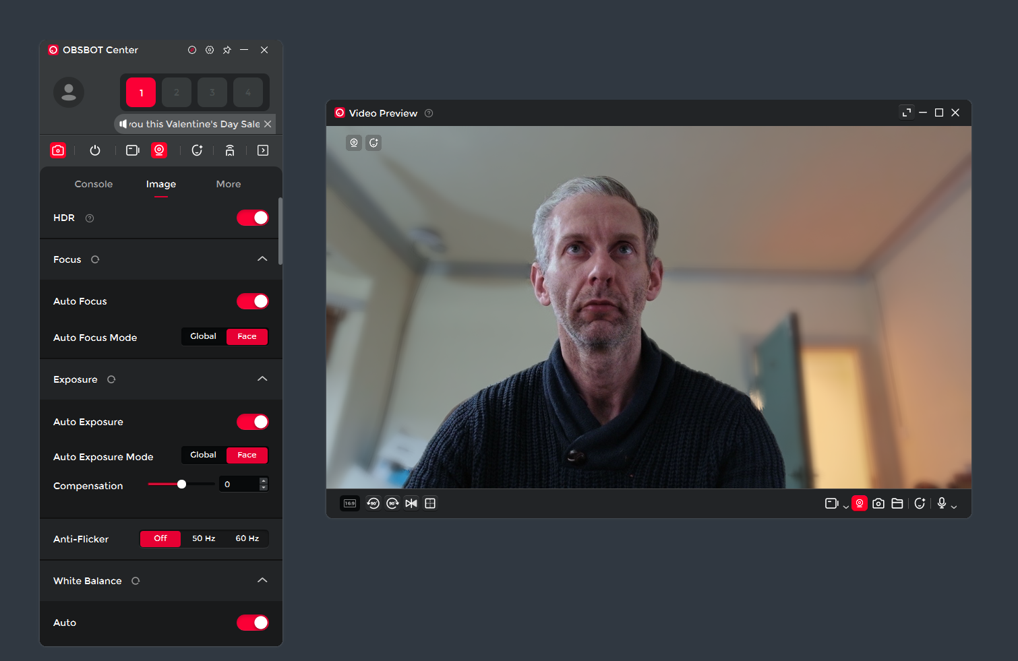Take a snapshot from preview bottom toolbar

(878, 503)
